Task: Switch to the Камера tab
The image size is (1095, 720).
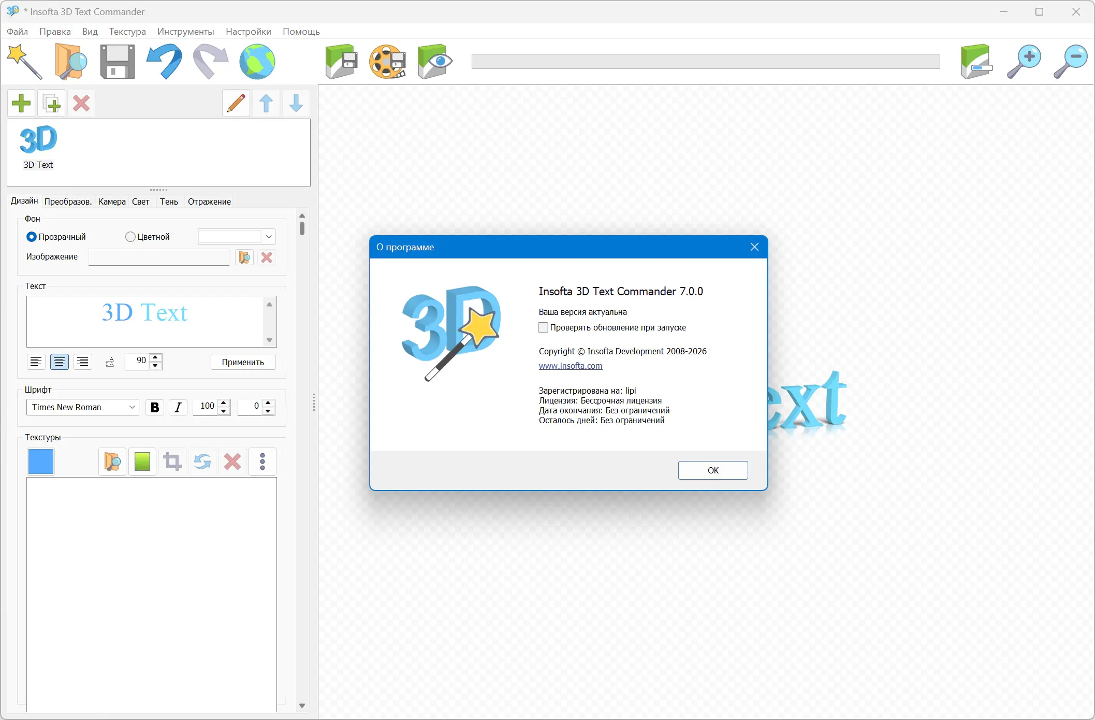Action: 112,201
